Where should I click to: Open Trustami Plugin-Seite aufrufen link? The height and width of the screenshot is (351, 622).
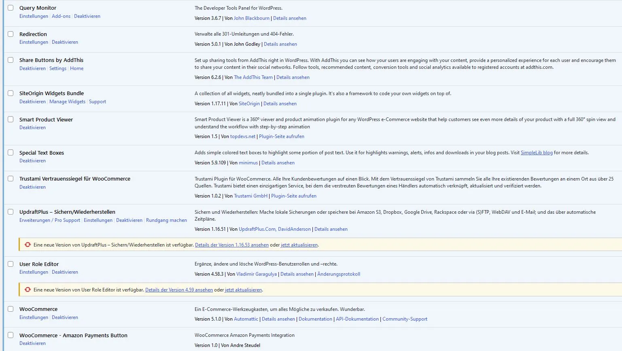tap(294, 196)
